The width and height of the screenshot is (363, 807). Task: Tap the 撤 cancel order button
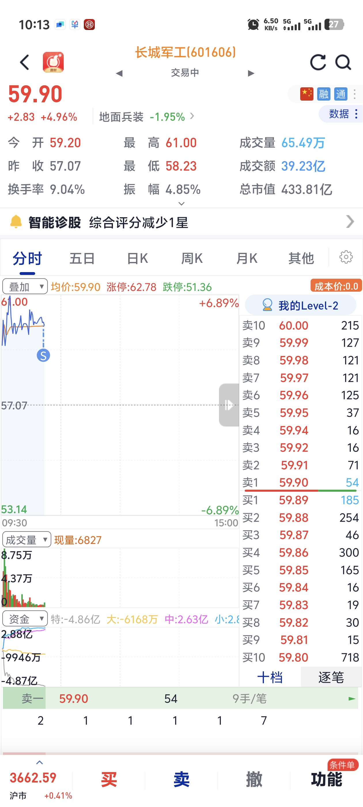(x=254, y=780)
